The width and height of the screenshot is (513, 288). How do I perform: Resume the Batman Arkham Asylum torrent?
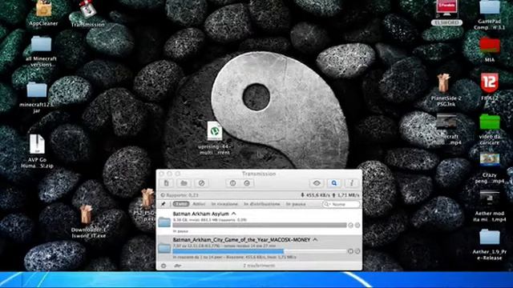(350, 225)
